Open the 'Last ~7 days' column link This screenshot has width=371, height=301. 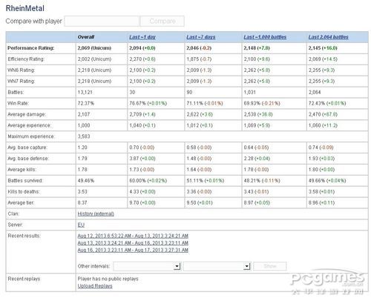coord(201,37)
